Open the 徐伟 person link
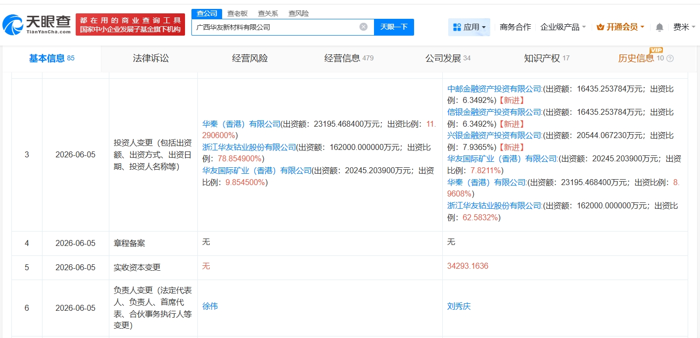 tap(210, 306)
